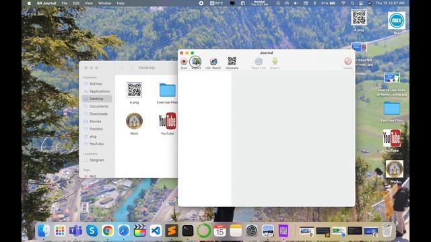Image resolution: width=431 pixels, height=242 pixels.
Task: Open the Apple menu
Action: [29, 3]
